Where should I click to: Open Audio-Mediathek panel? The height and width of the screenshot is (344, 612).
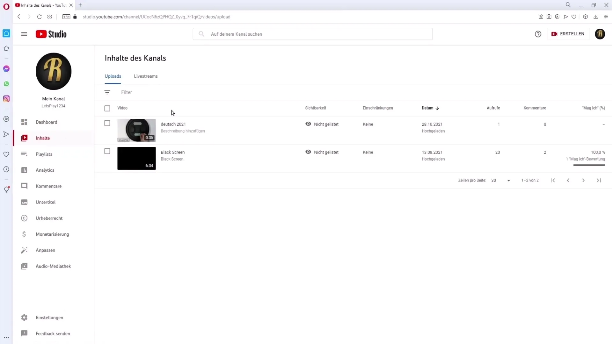pos(53,266)
